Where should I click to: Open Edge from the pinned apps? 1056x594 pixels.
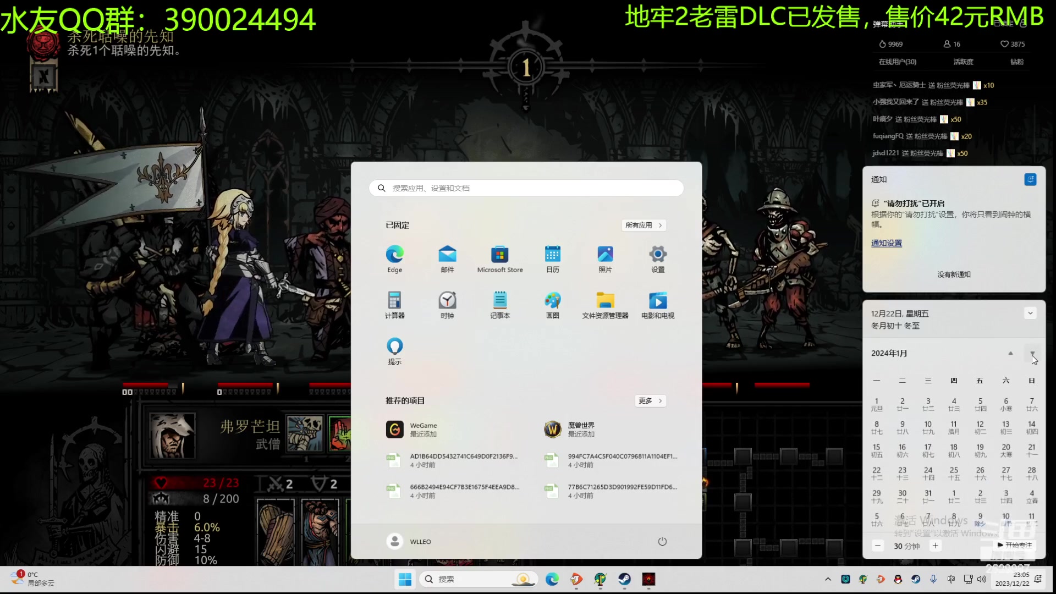pyautogui.click(x=394, y=259)
